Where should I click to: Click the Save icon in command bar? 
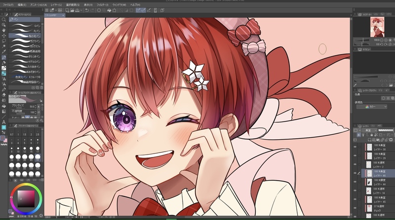pyautogui.click(x=77, y=10)
